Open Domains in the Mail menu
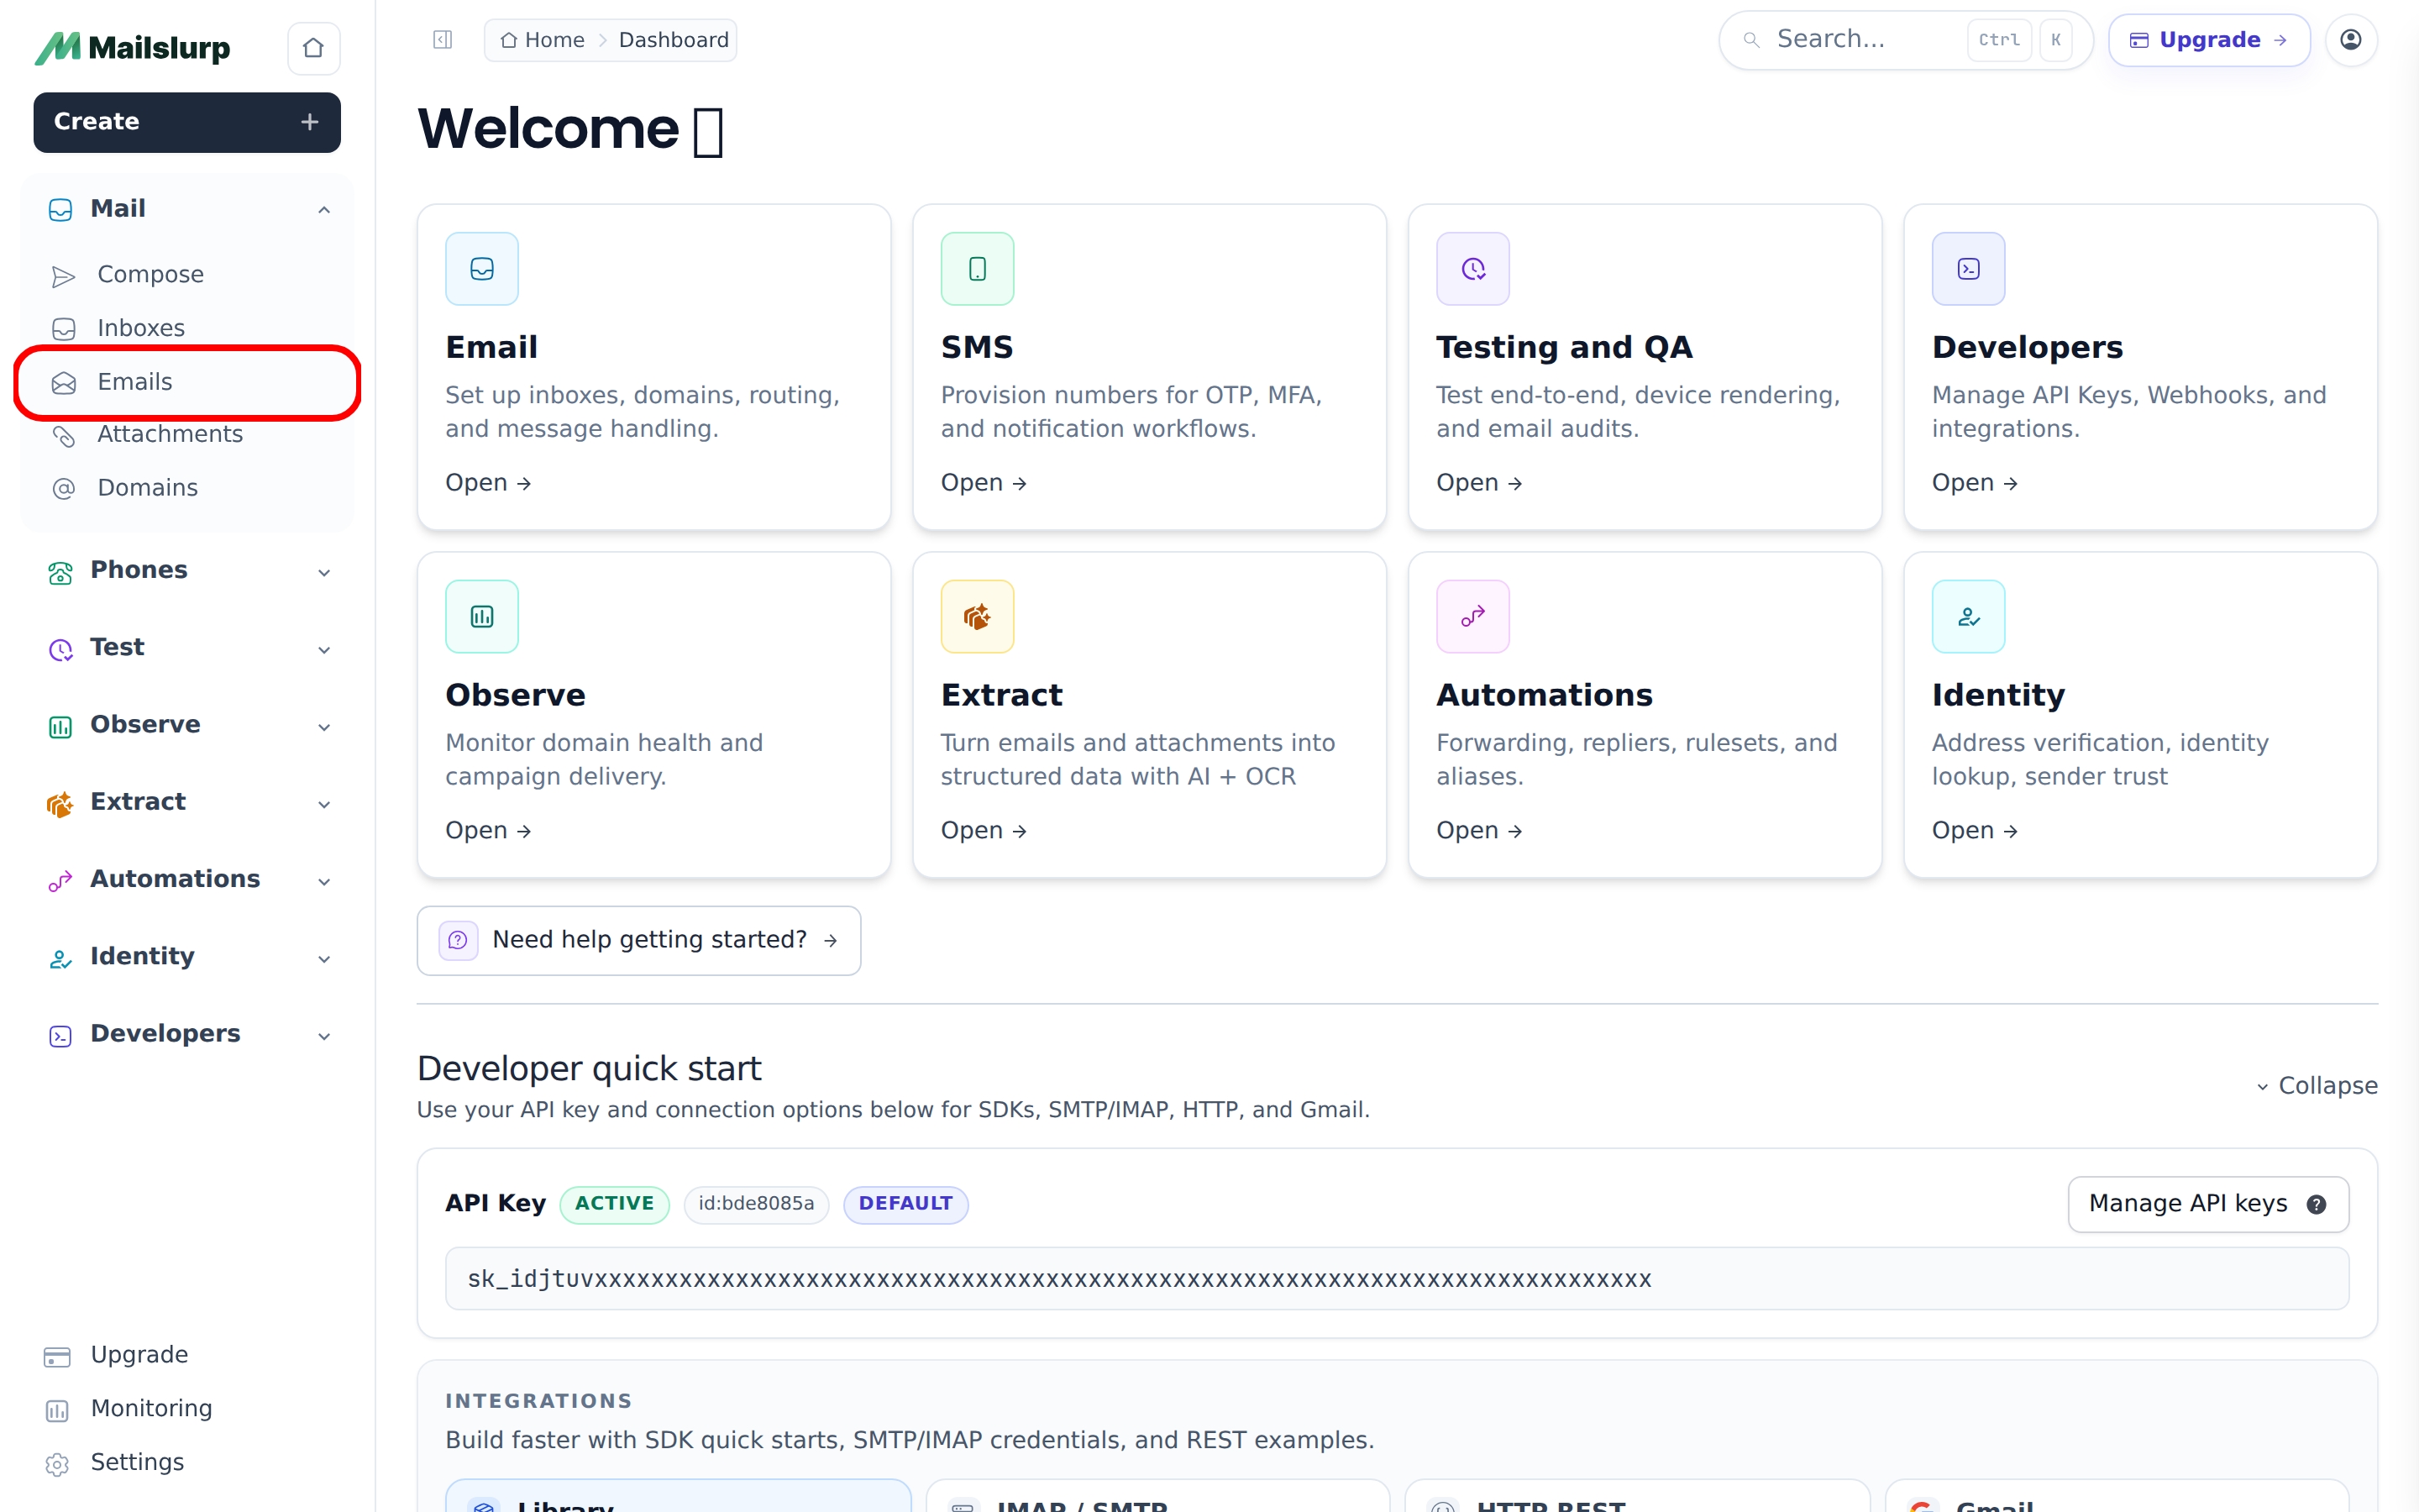2419x1512 pixels. click(x=188, y=488)
